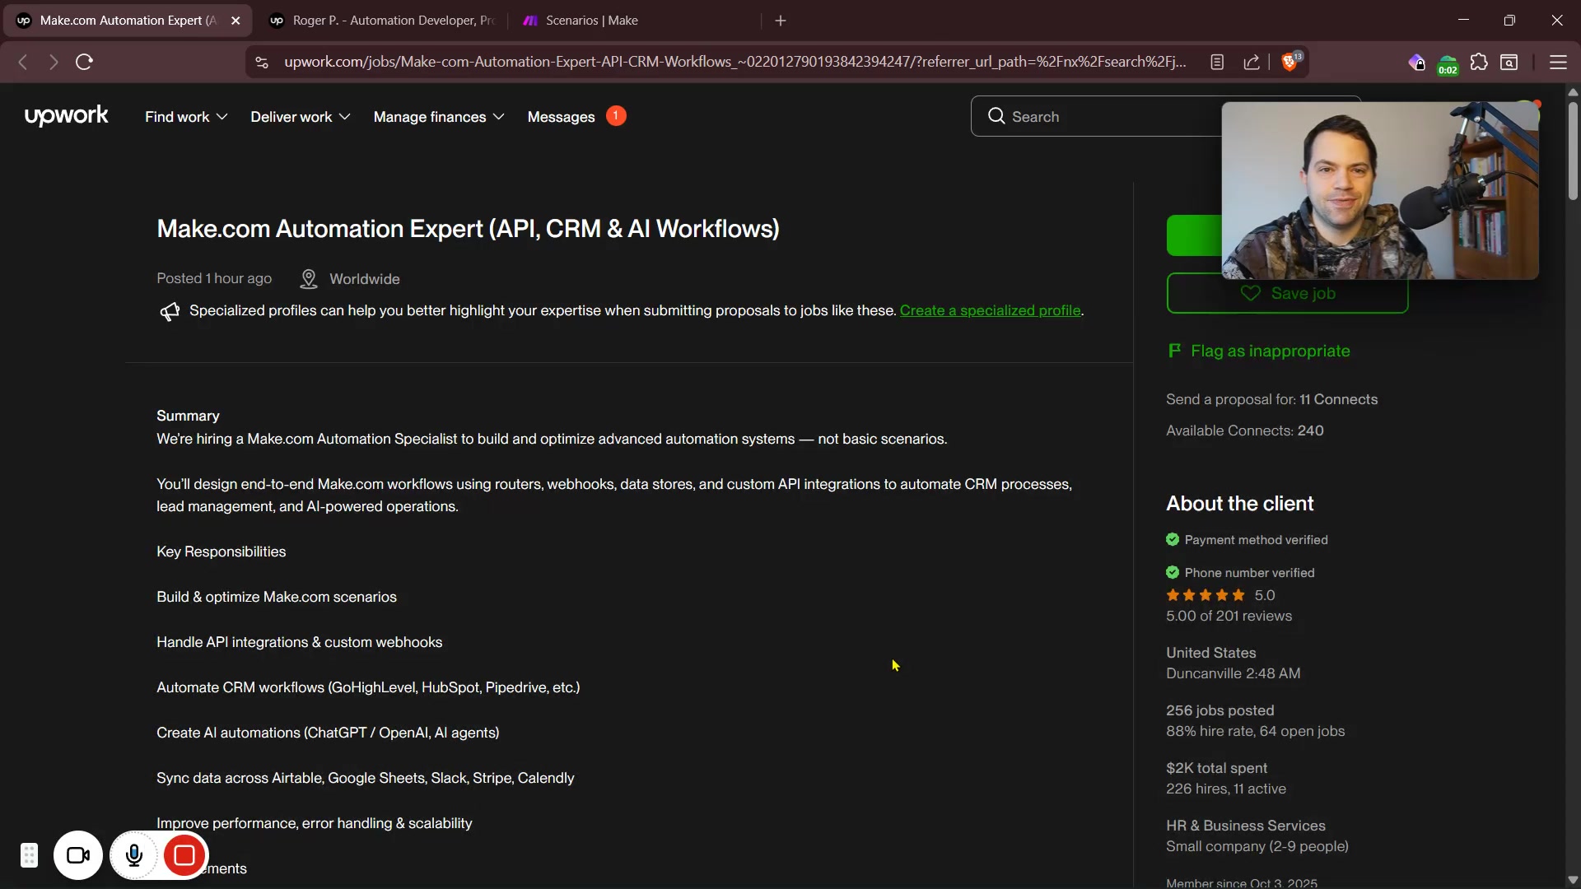Click the site settings icon in address bar
Viewport: 1581px width, 889px height.
pos(262,63)
